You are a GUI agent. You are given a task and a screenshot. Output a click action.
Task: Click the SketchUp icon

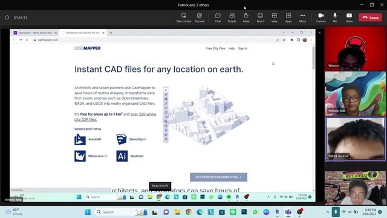(122, 139)
